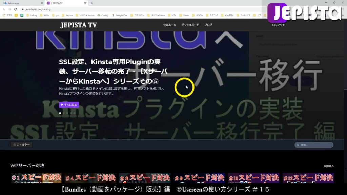
Task: Open the Google One bookmark
Action: click(x=120, y=15)
